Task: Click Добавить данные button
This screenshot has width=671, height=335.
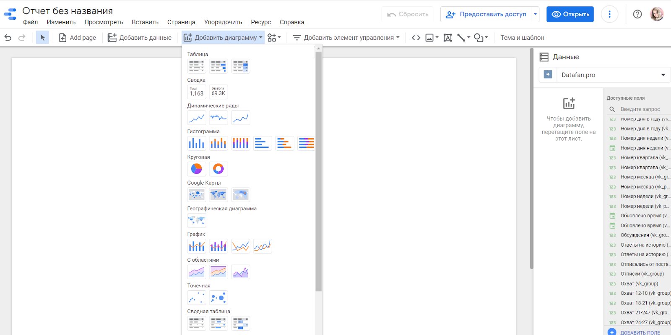Action: 140,38
